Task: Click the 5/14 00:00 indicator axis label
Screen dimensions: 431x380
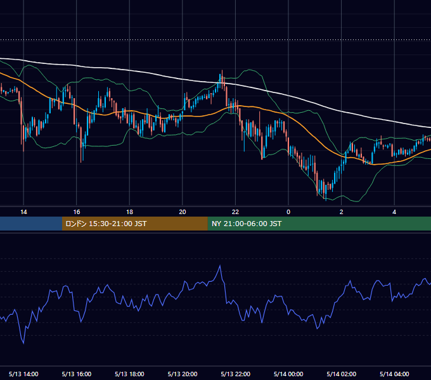Action: (288, 374)
